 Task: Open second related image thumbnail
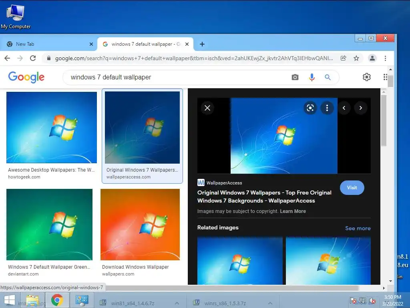coord(328,261)
